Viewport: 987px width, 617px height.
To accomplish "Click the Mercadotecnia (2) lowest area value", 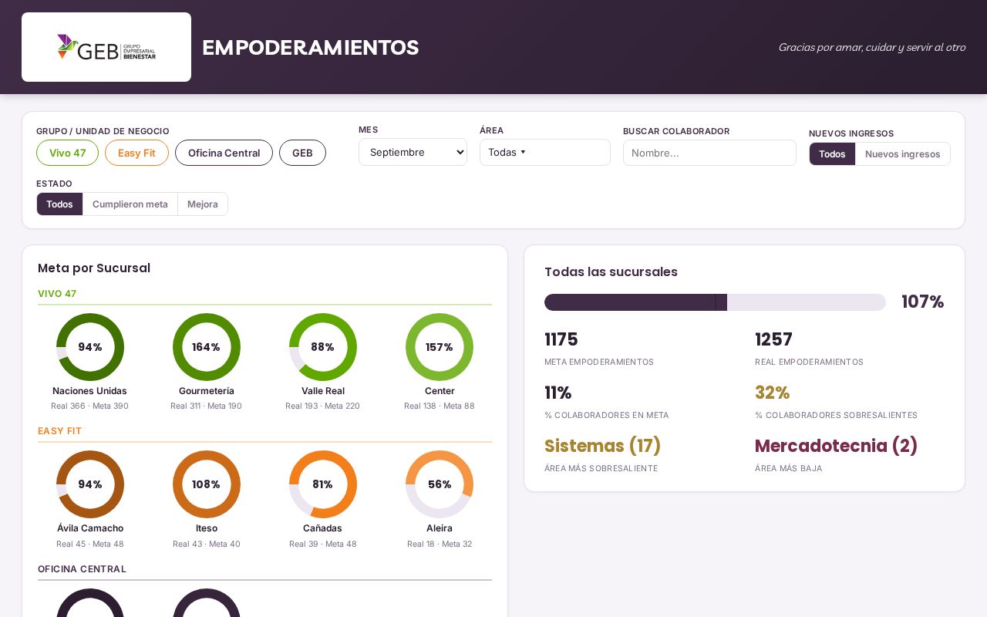I will [x=837, y=446].
